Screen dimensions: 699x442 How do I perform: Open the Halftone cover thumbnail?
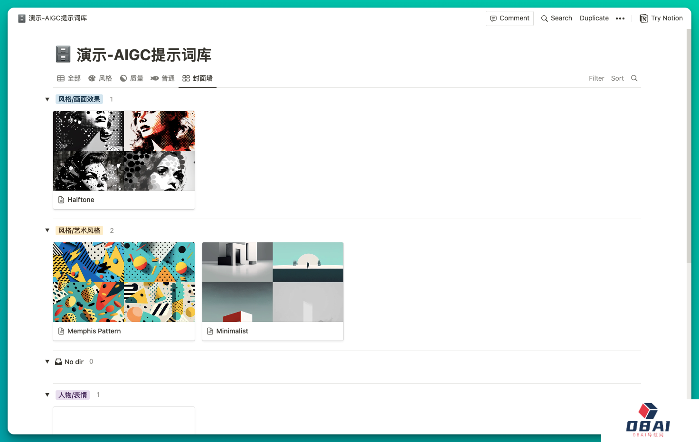click(x=124, y=151)
